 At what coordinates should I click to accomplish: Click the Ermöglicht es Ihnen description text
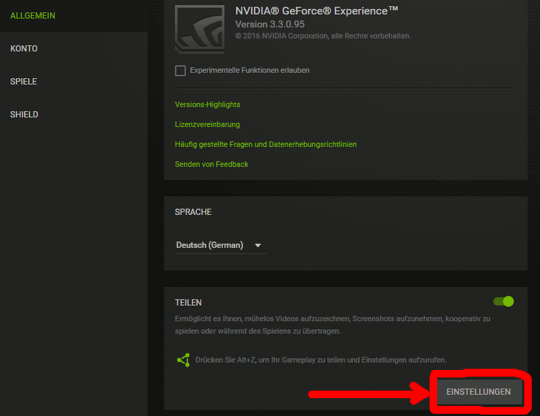pos(332,325)
